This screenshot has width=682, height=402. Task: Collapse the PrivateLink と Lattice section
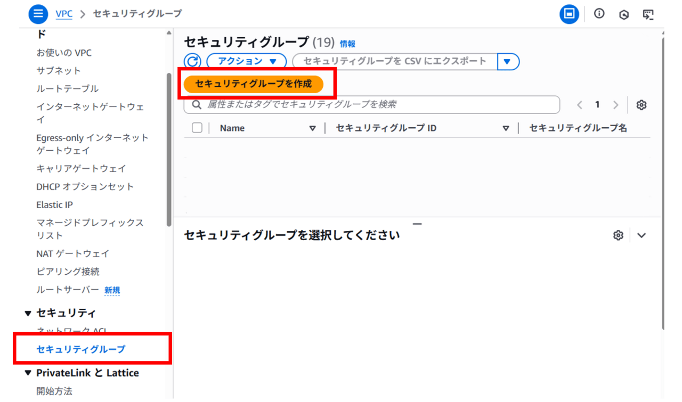(x=28, y=373)
